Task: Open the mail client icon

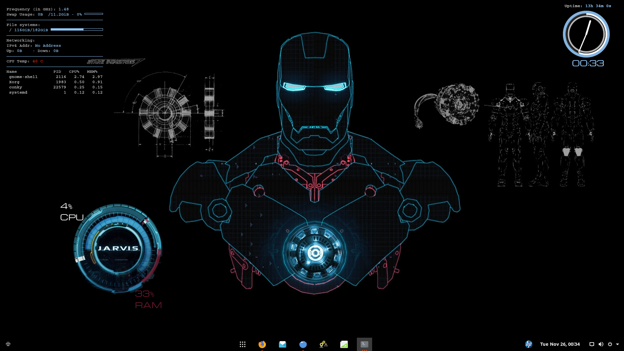Action: pyautogui.click(x=282, y=344)
